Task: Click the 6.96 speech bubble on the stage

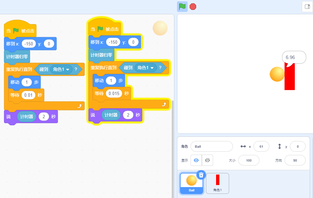Action: 294,58
